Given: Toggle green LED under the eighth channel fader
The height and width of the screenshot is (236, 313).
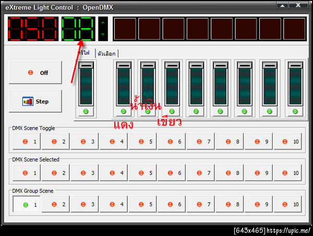Looking at the screenshot, I should click(295, 111).
